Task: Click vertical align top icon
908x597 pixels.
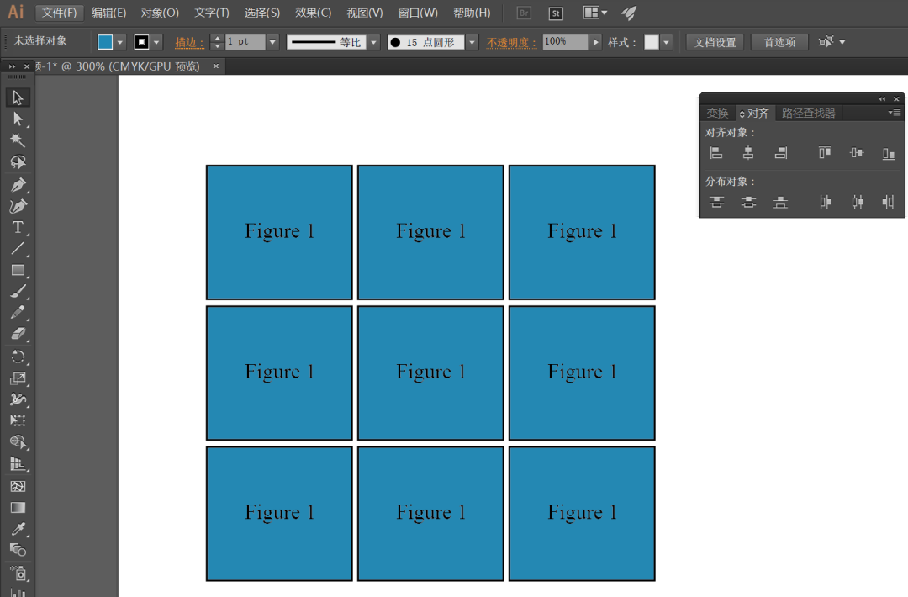Action: coord(825,153)
